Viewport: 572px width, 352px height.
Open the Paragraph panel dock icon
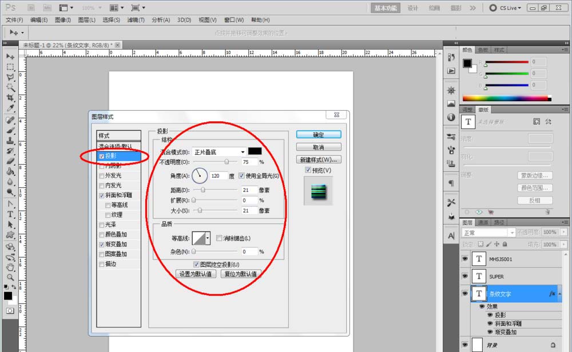coord(451,183)
